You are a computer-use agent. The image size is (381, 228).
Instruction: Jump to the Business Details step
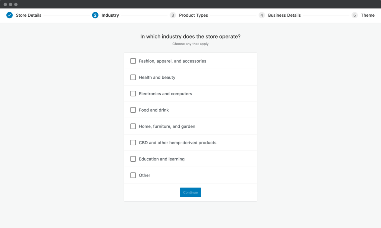pyautogui.click(x=284, y=15)
